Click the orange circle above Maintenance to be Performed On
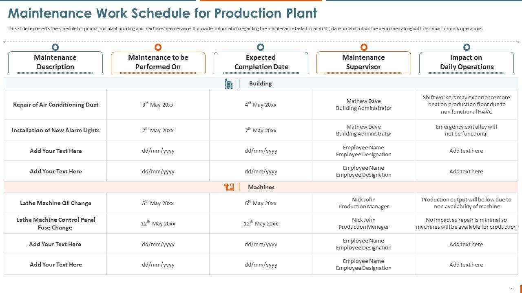 [158, 47]
